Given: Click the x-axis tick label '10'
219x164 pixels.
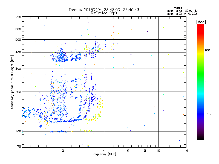Looking at the screenshot, I should pyautogui.click(x=158, y=151).
